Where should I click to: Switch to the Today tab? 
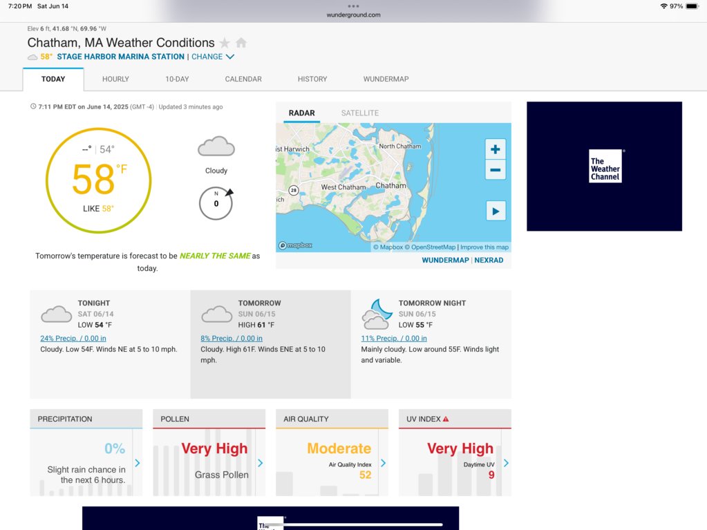tap(53, 79)
